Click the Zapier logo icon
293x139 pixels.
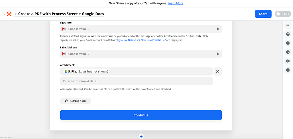click(9, 14)
